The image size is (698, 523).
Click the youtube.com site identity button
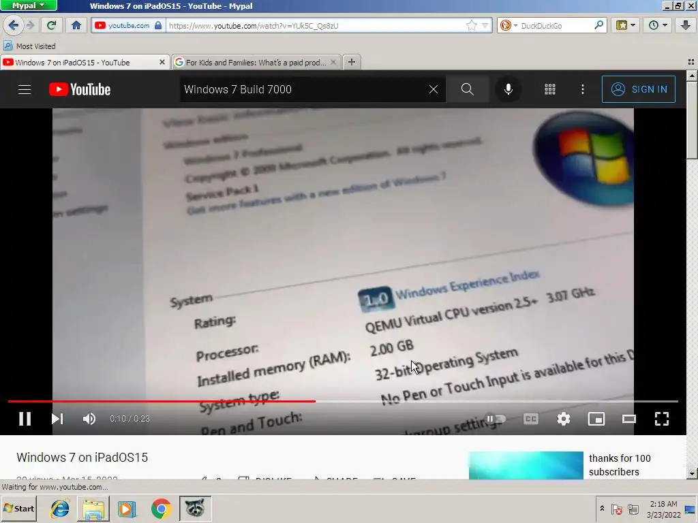[127, 25]
